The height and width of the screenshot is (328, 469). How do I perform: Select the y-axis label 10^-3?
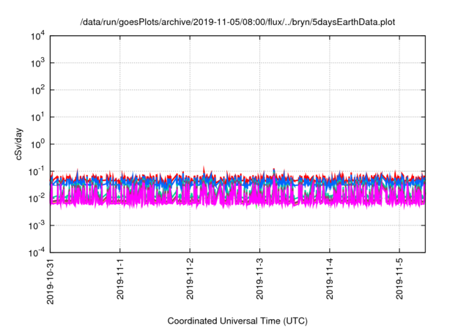tap(37, 226)
